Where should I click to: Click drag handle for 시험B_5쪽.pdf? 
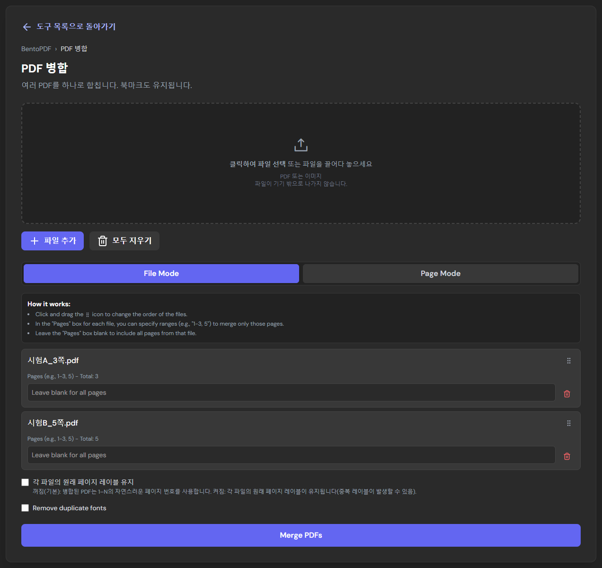[569, 423]
